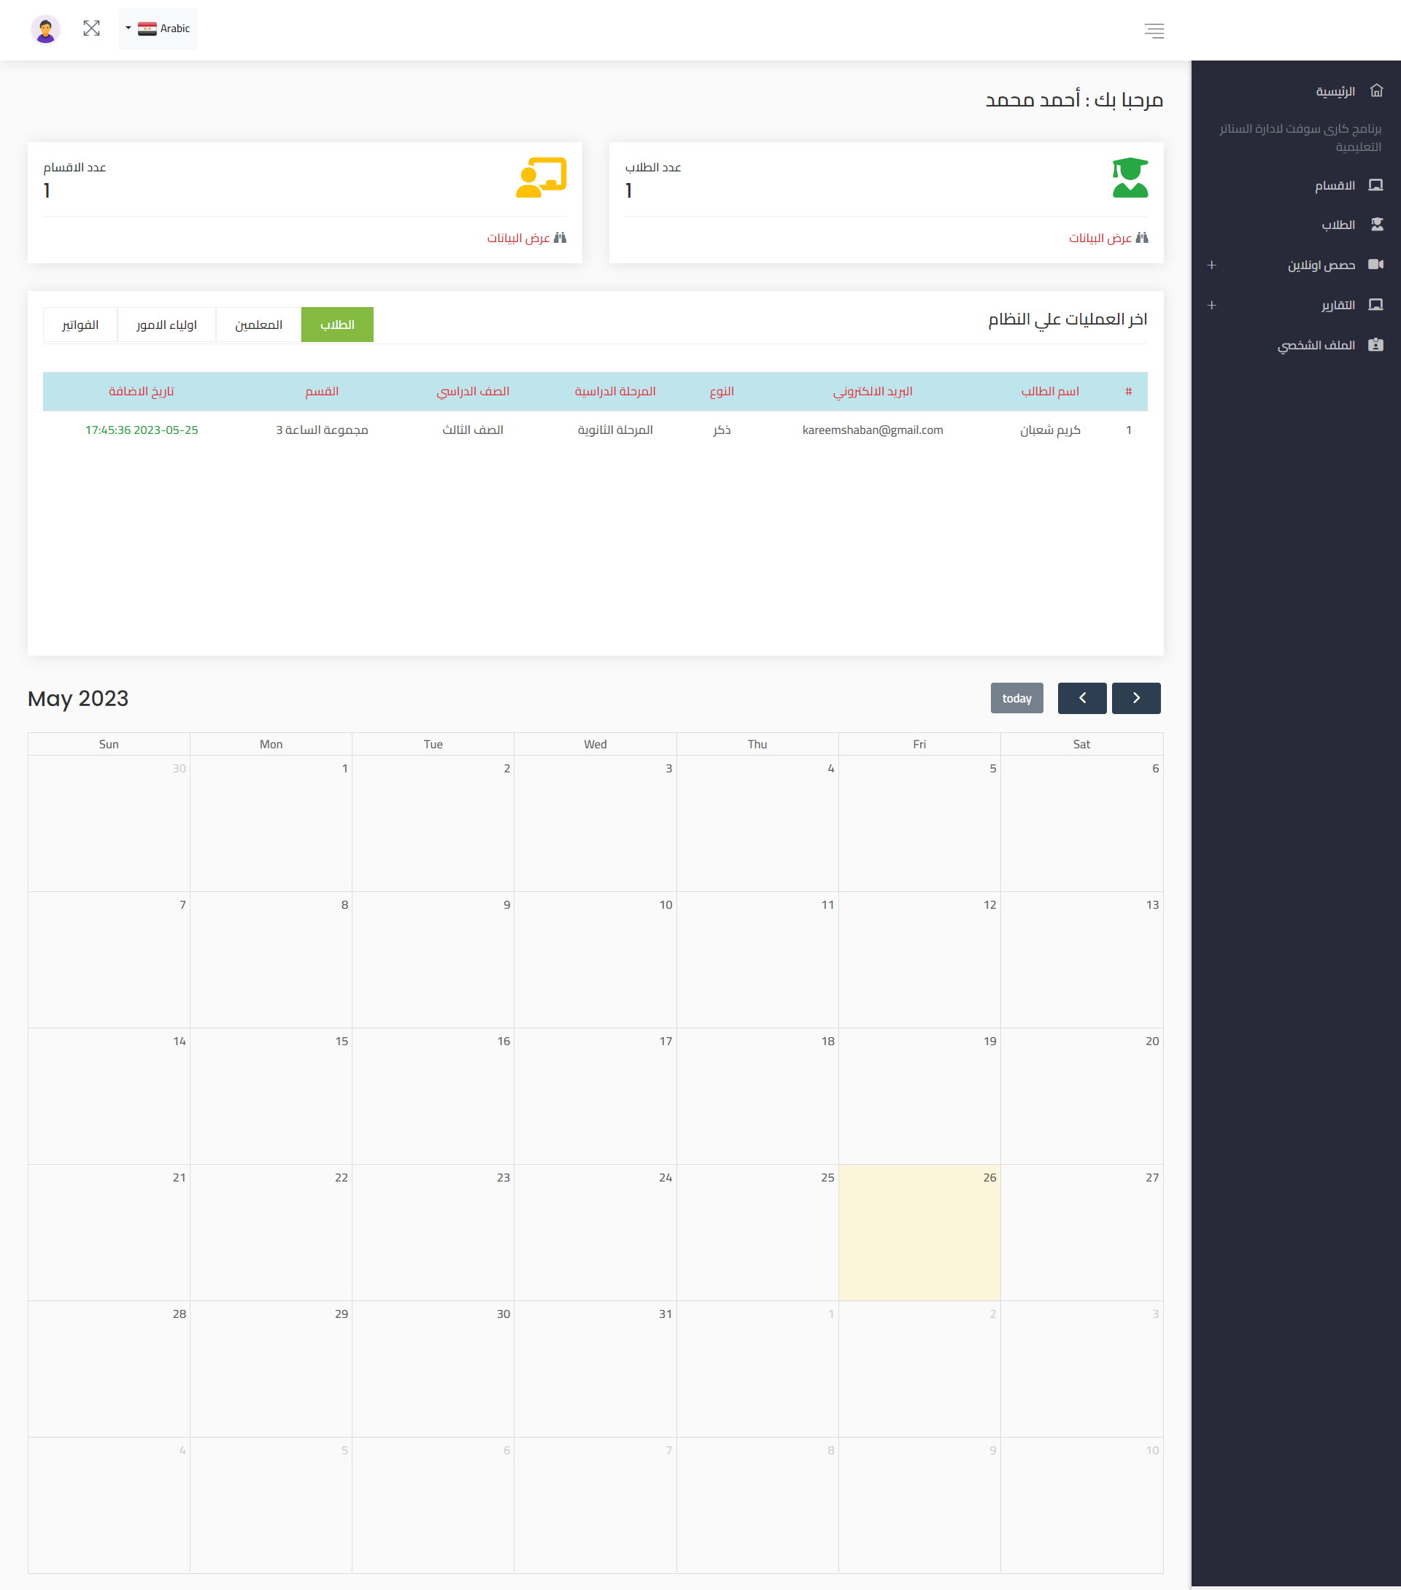Click the yellow teacher board sections icon
The height and width of the screenshot is (1590, 1401).
pos(541,178)
